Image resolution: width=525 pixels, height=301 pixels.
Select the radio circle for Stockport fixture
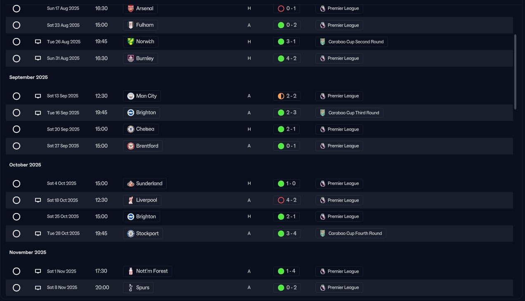(x=17, y=234)
